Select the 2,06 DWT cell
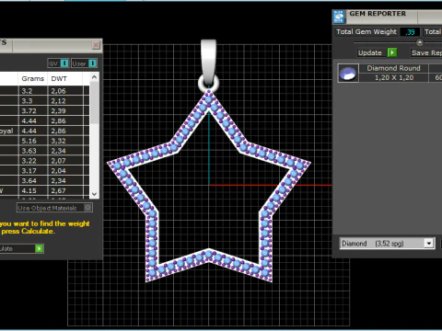The width and height of the screenshot is (442, 331). tap(65, 91)
